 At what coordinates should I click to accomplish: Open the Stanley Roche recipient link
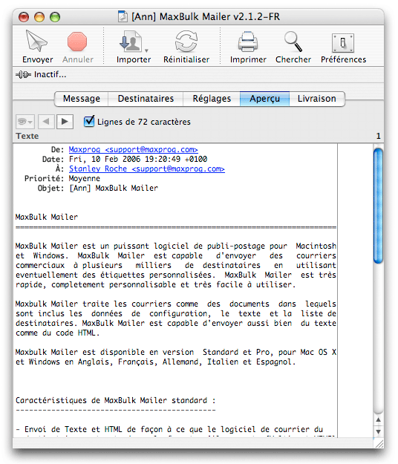147,169
